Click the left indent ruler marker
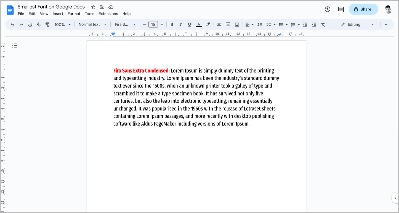This screenshot has width=399, height=213. [113, 34]
